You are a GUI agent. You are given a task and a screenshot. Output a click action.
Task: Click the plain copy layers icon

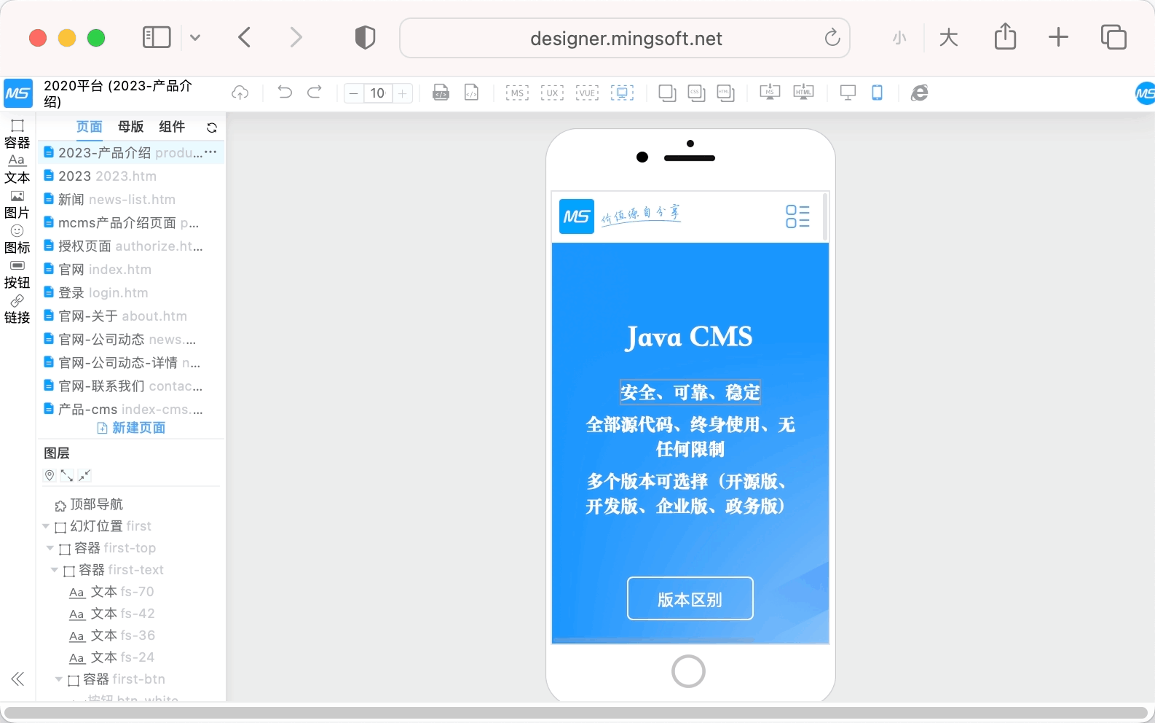pos(667,93)
